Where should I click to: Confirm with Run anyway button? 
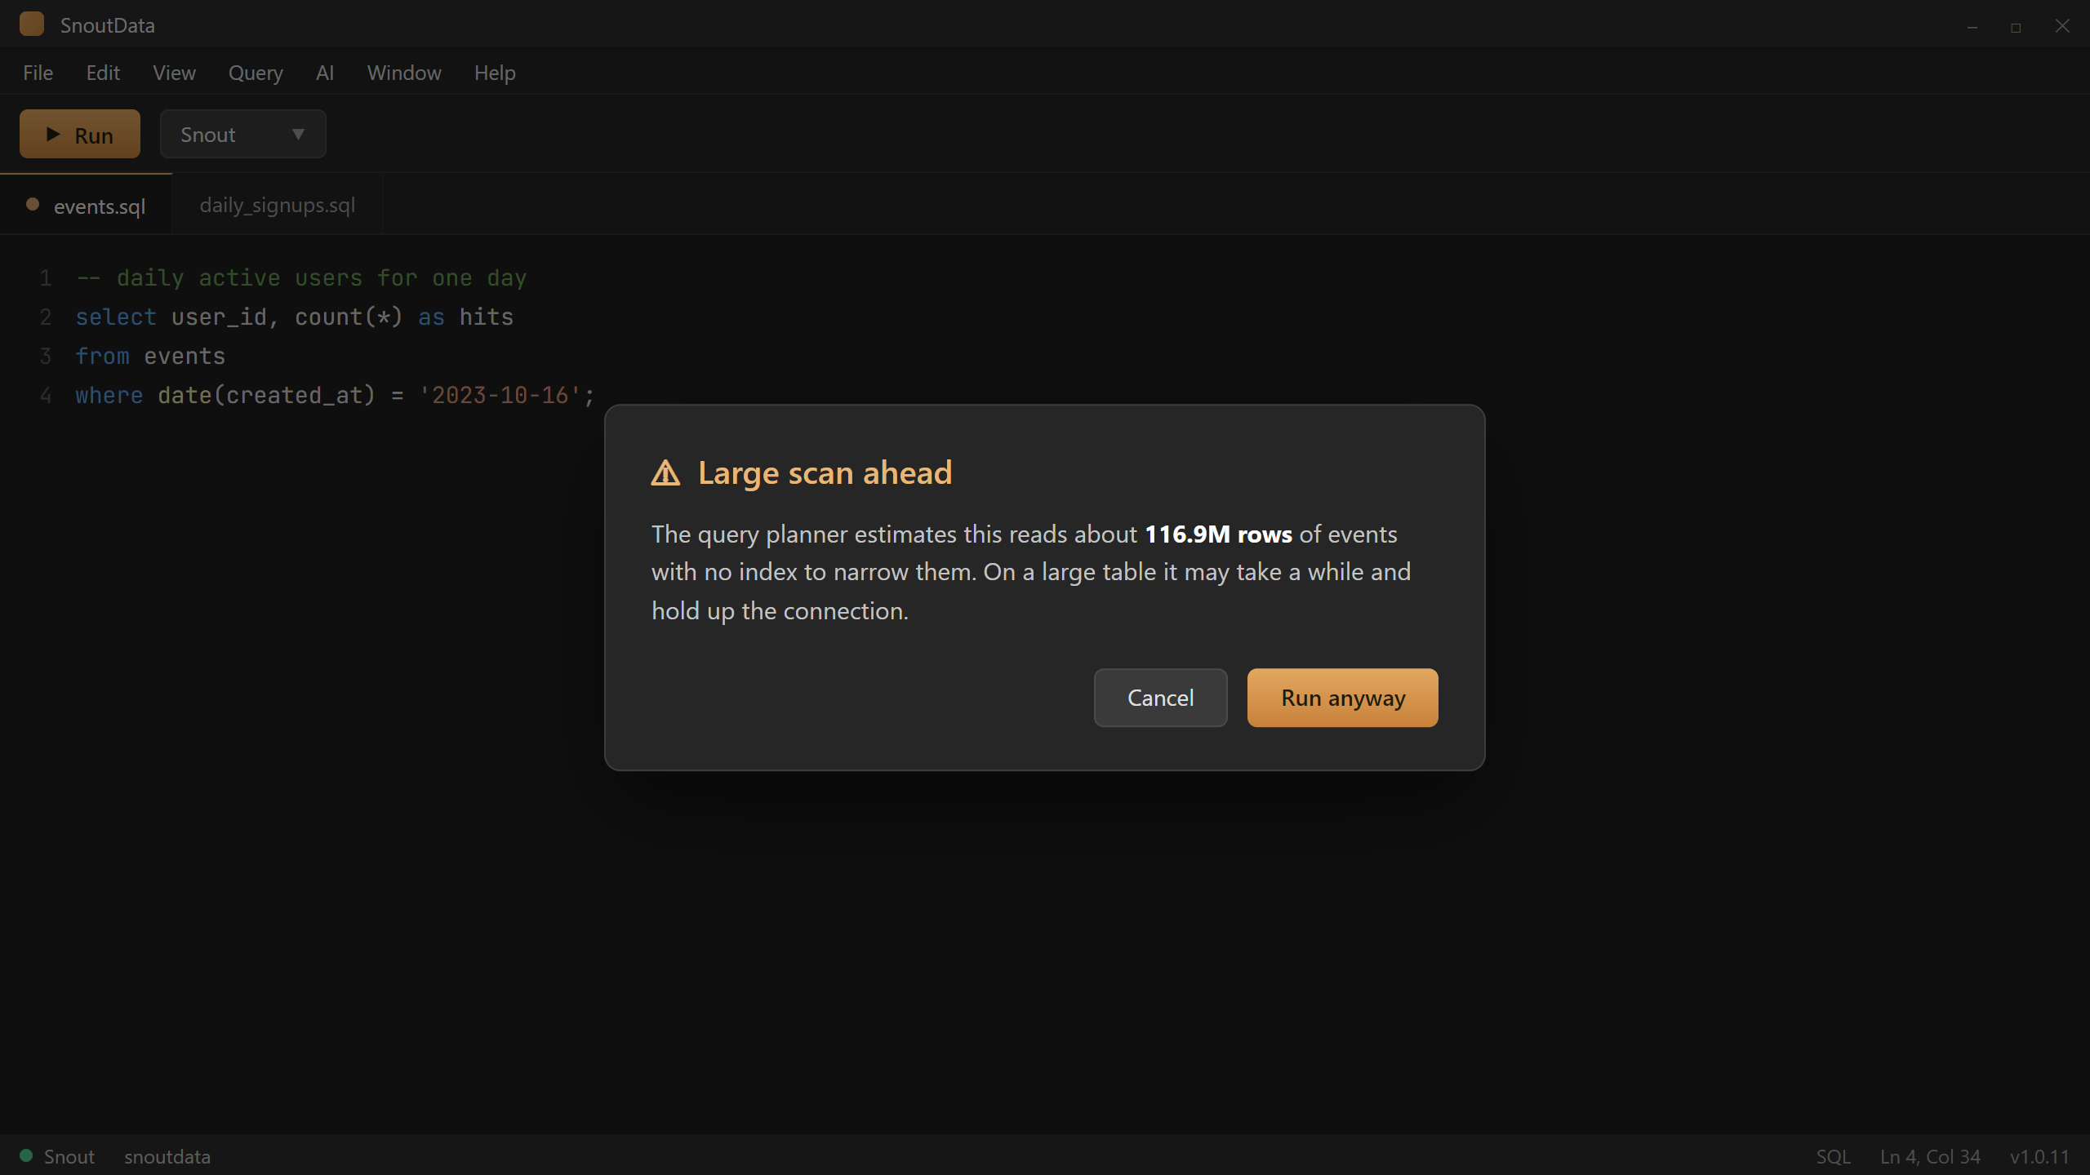tap(1342, 698)
